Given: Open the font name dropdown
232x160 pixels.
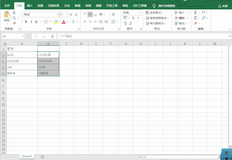Looking at the screenshot, I should pyautogui.click(x=58, y=14).
